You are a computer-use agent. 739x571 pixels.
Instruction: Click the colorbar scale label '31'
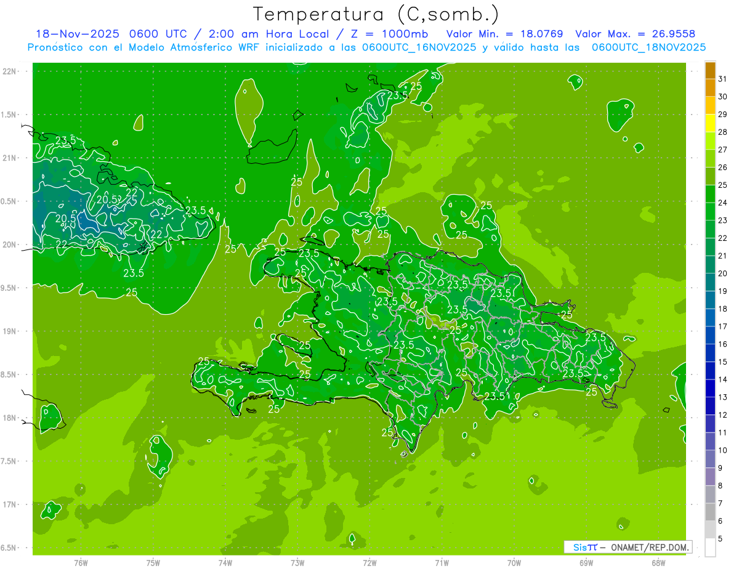(x=723, y=79)
